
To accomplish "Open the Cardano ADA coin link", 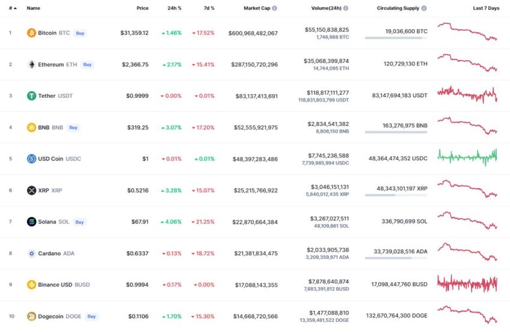I will (x=56, y=253).
